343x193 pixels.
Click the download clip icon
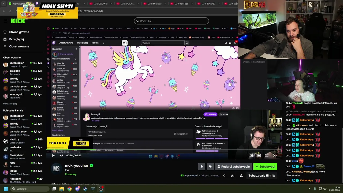coord(233,176)
